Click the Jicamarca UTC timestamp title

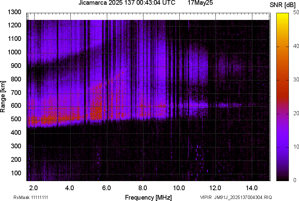pos(127,3)
